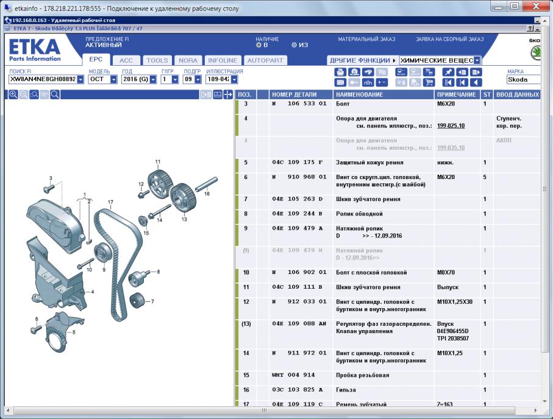This screenshot has width=553, height=419.
Task: Click callout number 17 on the belt diagram
Action: point(110,202)
